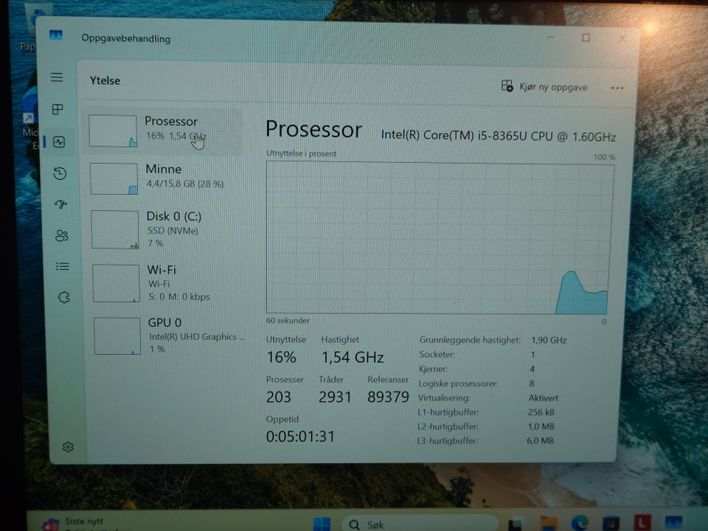Click the 60 sekunder graph label
The height and width of the screenshot is (531, 708).
click(288, 321)
